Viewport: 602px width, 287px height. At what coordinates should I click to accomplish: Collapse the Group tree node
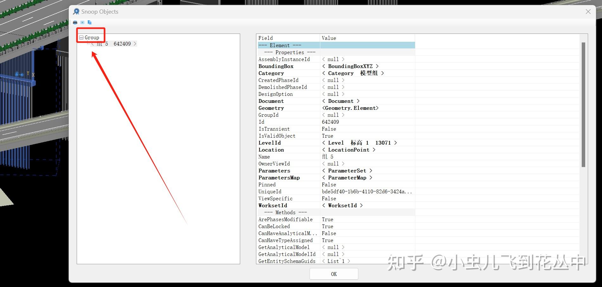81,38
